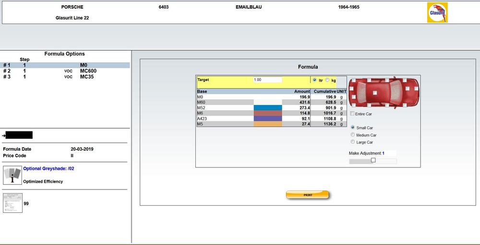The image size is (480, 245).
Task: Tick the Entire Car checkbox
Action: click(x=352, y=114)
